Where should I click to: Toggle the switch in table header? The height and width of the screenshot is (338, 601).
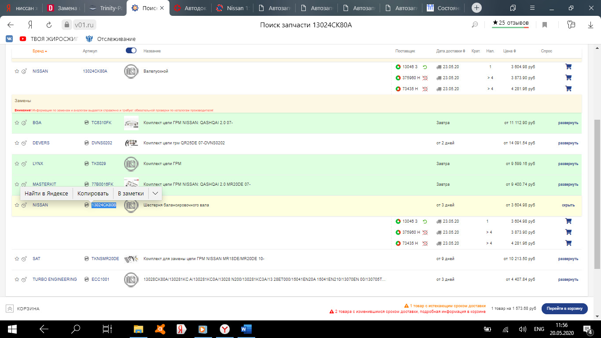[x=131, y=51]
